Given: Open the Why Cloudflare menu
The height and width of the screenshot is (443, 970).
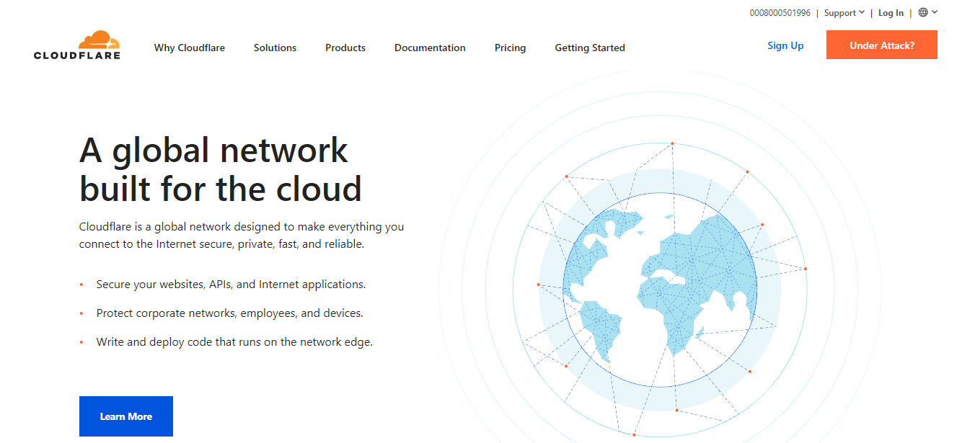Looking at the screenshot, I should pyautogui.click(x=190, y=48).
